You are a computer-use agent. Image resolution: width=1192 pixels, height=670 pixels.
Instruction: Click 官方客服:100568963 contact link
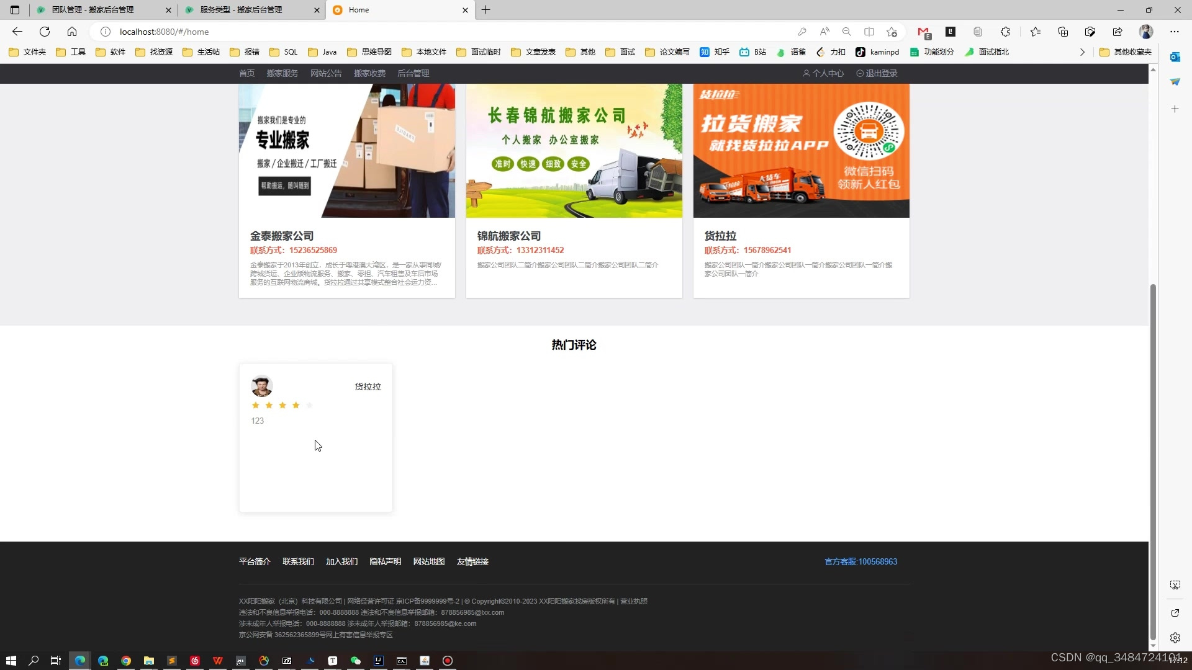point(861,561)
